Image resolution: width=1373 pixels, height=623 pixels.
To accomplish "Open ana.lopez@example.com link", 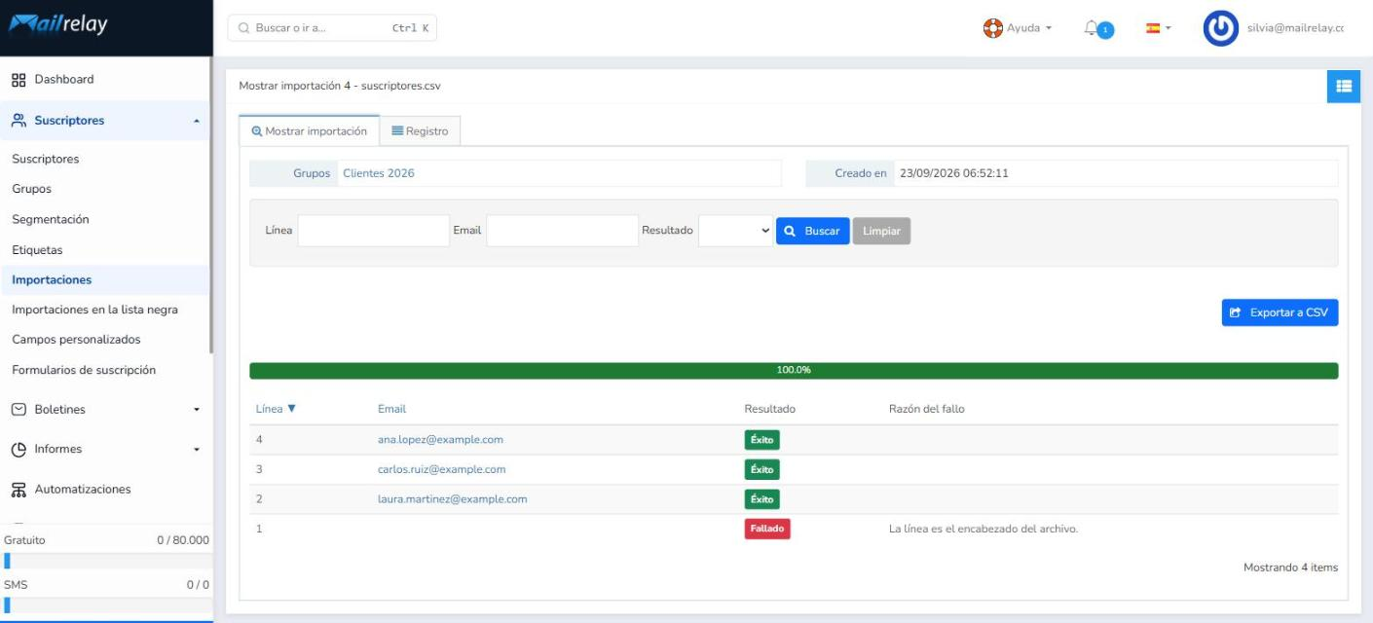I will [440, 439].
